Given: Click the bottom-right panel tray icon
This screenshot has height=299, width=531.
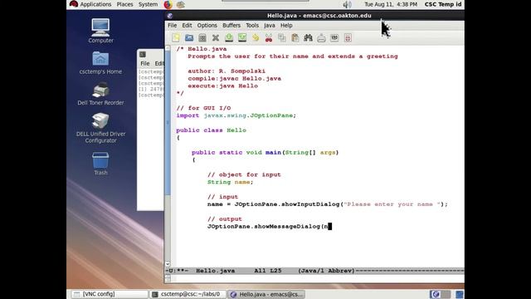Looking at the screenshot, I should pyautogui.click(x=459, y=294).
